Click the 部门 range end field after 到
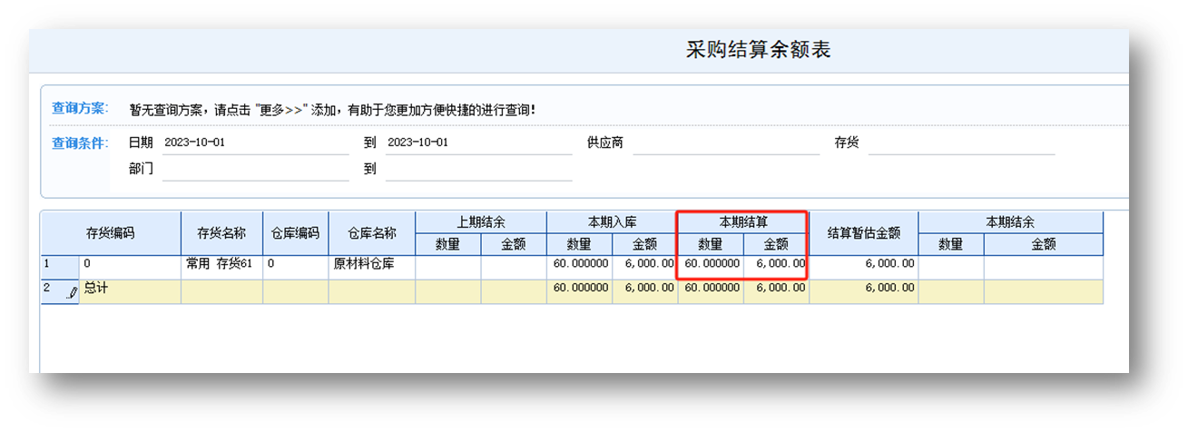The height and width of the screenshot is (432, 1188). click(x=478, y=170)
